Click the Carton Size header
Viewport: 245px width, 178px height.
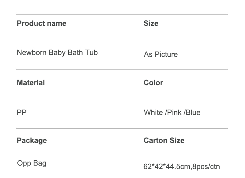[x=164, y=140]
